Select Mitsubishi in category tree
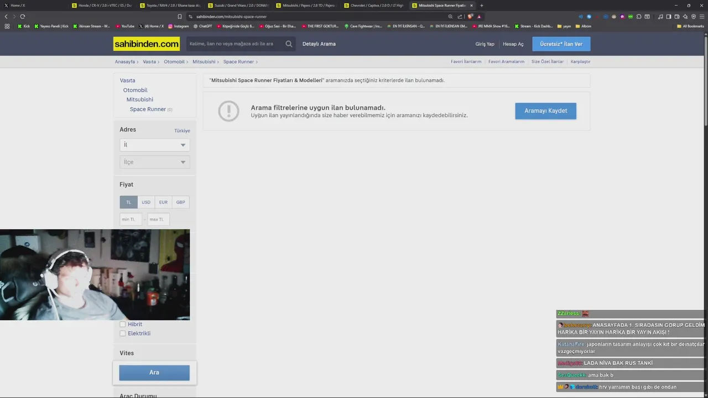The image size is (708, 398). coord(140,99)
